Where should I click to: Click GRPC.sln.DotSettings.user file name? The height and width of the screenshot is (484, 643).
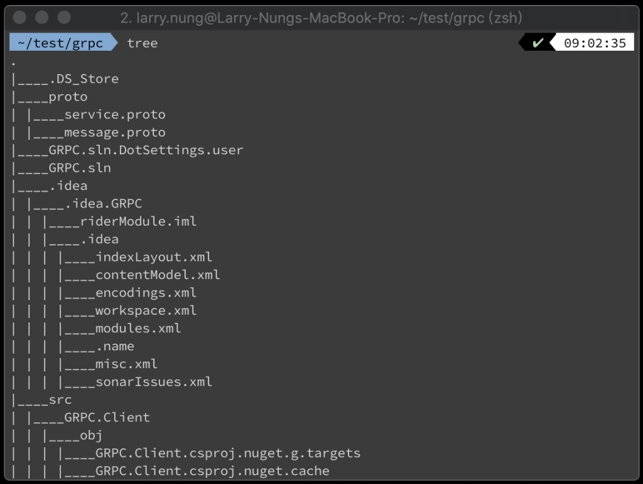point(146,150)
